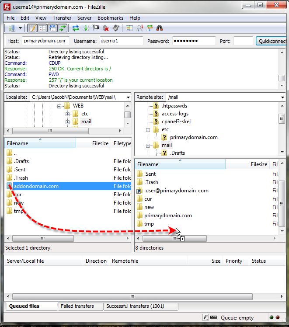Select cpanel3-skel in the remote tree
Screen dimensions: 289x327
[x=176, y=122]
